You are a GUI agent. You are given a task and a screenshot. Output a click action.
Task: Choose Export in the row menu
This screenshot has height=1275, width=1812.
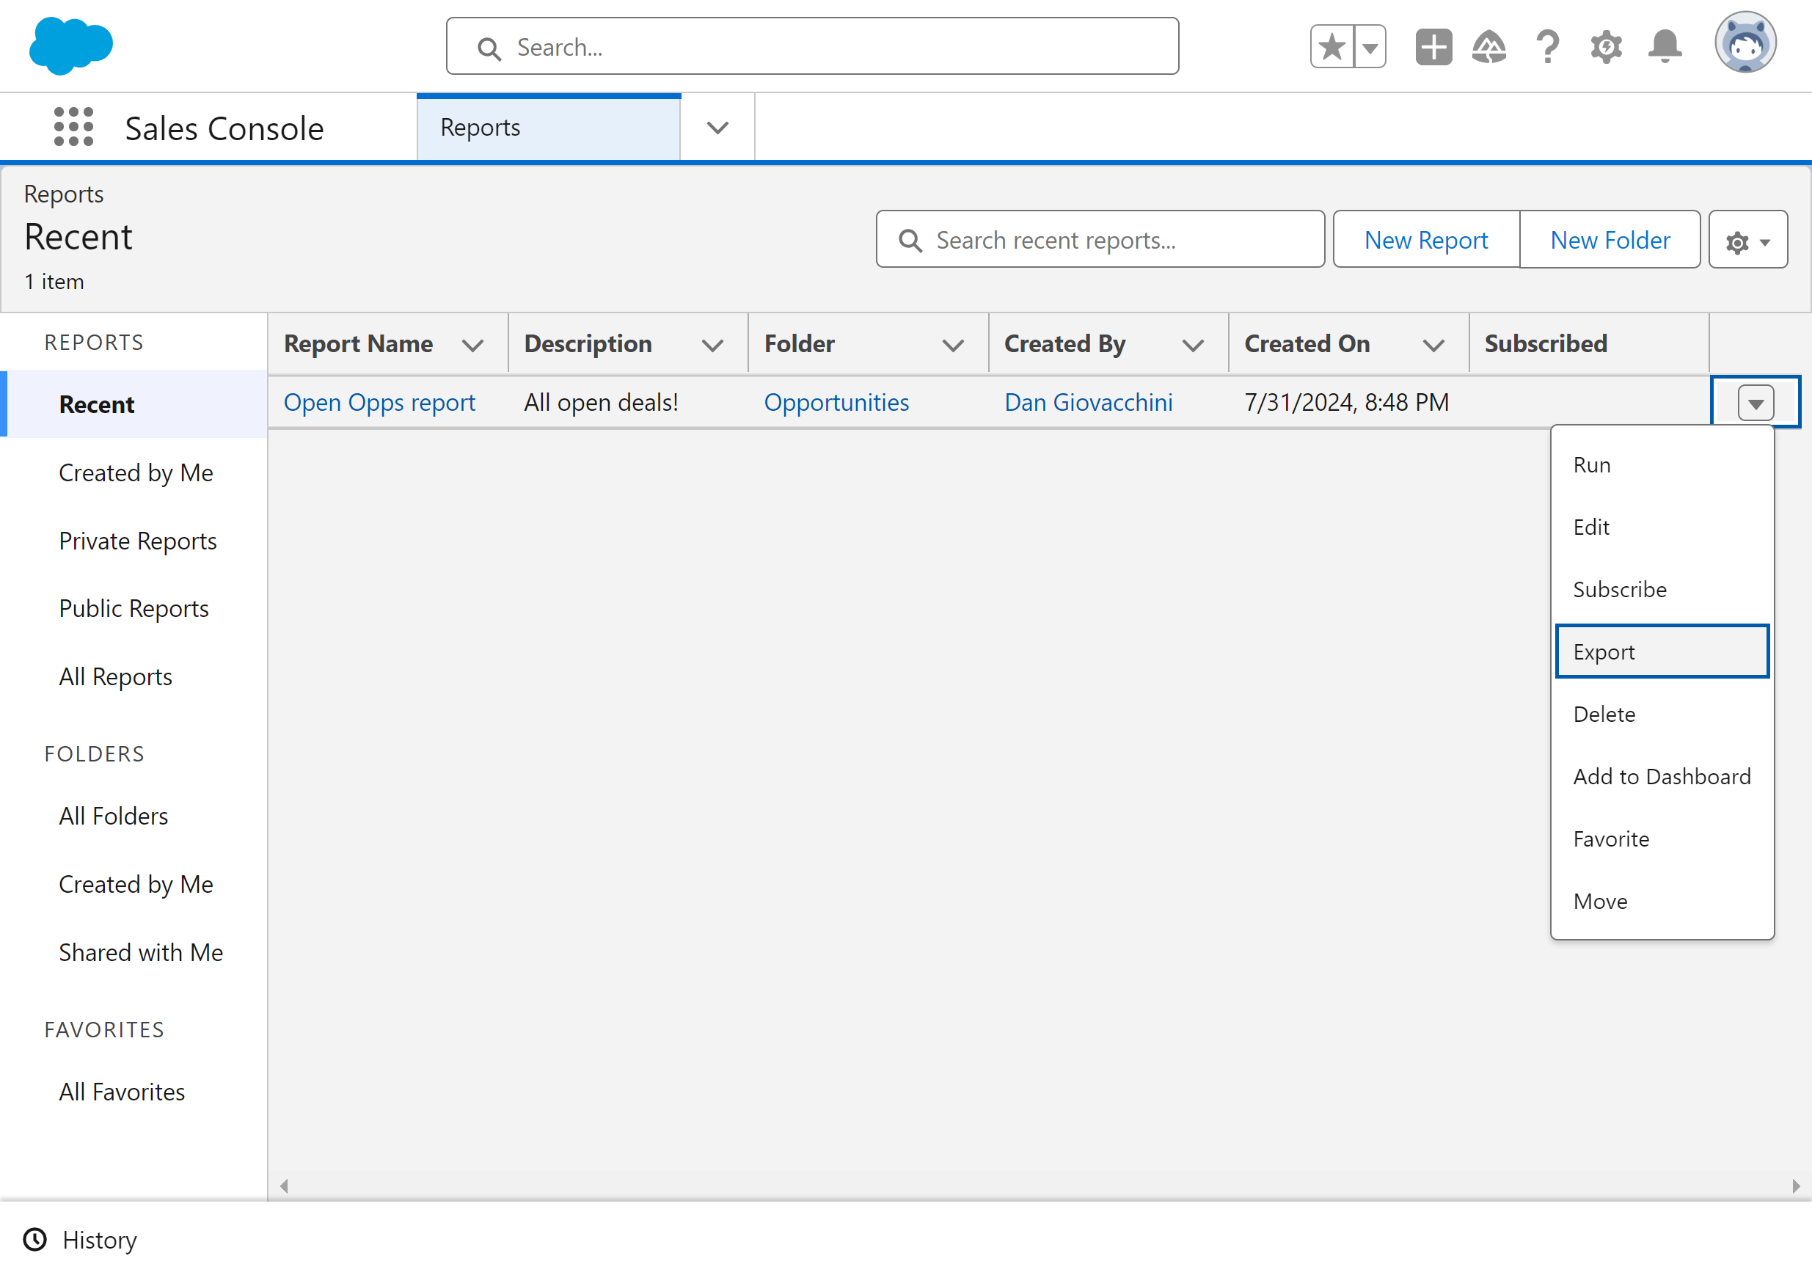[1662, 651]
